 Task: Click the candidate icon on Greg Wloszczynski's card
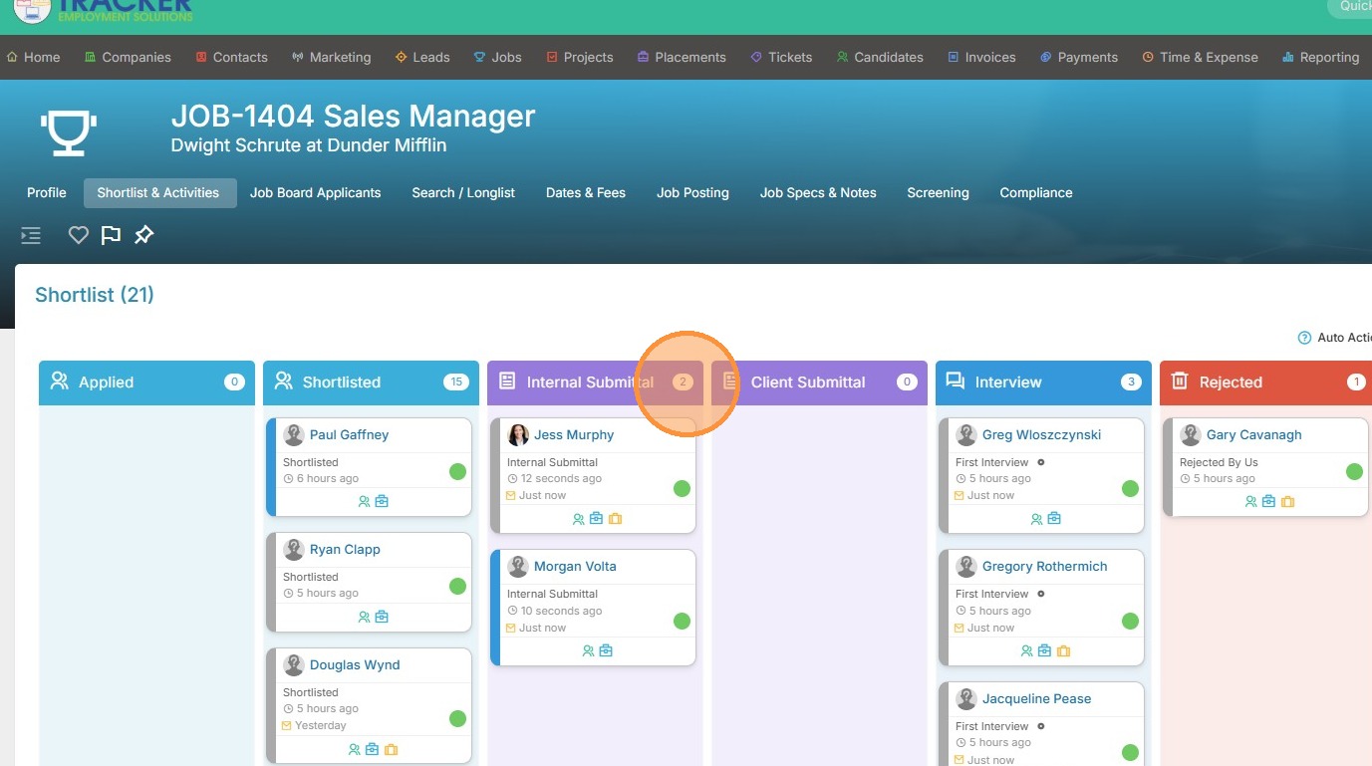[1037, 518]
